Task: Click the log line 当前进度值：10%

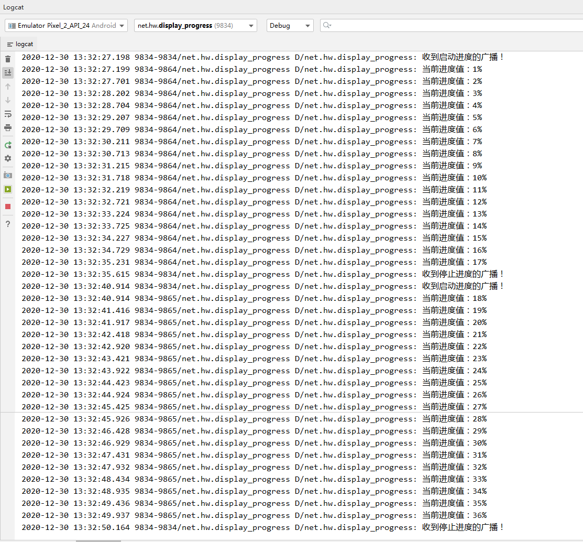Action: point(254,178)
